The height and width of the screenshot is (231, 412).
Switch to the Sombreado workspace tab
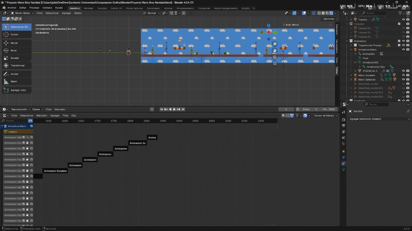(153, 8)
